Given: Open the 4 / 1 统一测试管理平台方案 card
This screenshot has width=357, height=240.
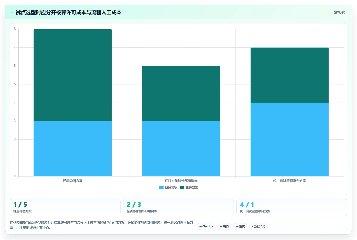Looking at the screenshot, I should tap(292, 207).
